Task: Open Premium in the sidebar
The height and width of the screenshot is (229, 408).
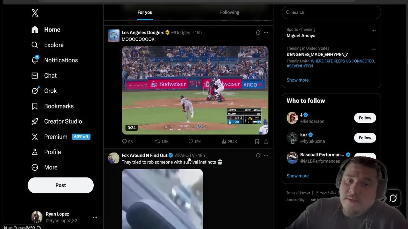Action: click(61, 136)
